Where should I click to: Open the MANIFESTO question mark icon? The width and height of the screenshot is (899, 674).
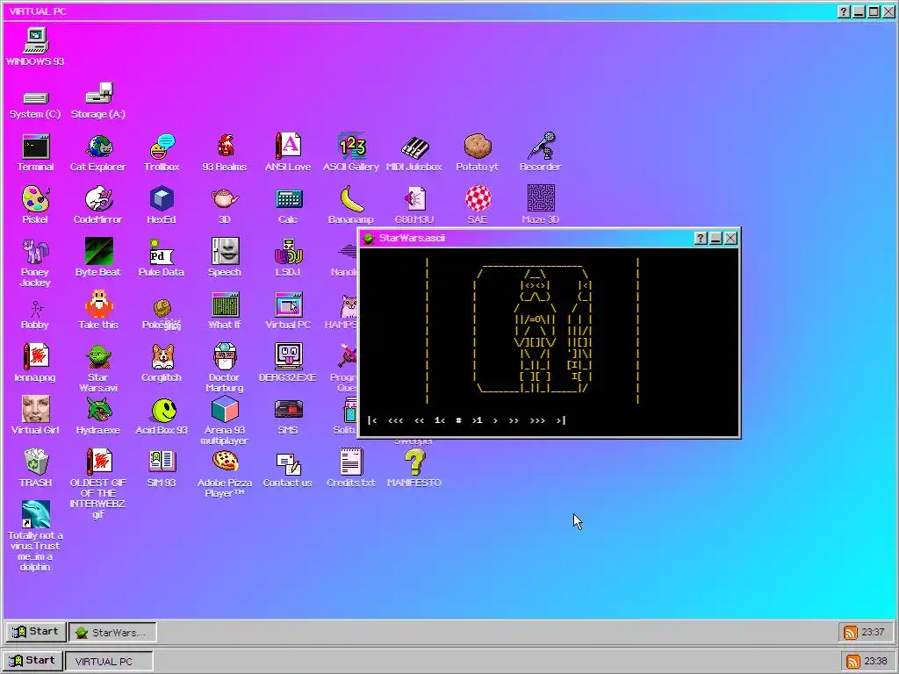point(414,462)
